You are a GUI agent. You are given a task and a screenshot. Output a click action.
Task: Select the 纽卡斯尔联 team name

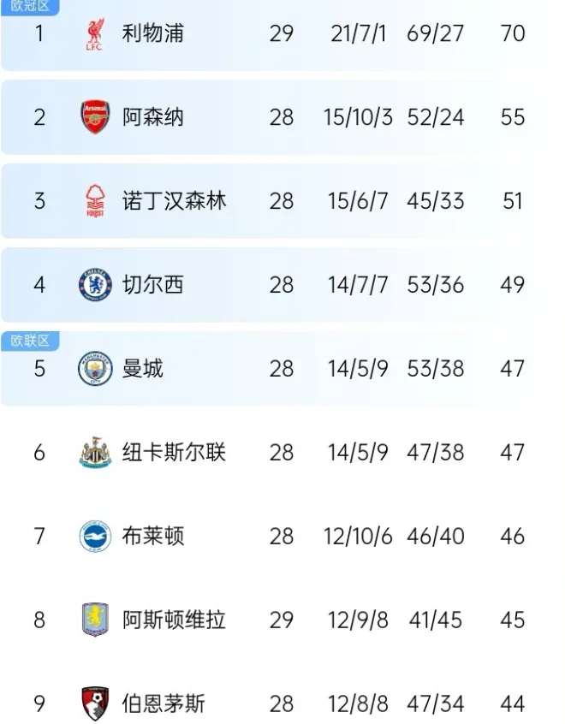(174, 452)
